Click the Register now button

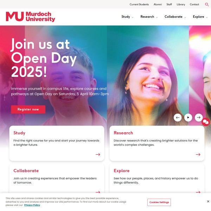coord(28,109)
